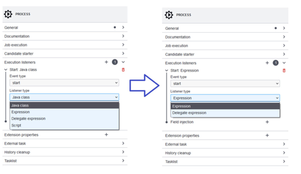
Task: Click the plus icon beside right panel Execution listeners
Action: 267,63
